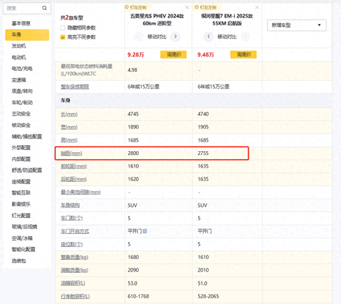Open 前轮距(mm) parameter link
Viewport: 341px width, 304px height.
[74, 166]
